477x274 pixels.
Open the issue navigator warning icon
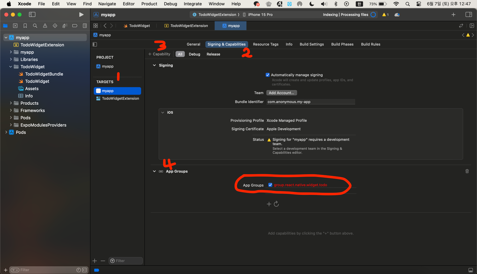[x=45, y=26]
